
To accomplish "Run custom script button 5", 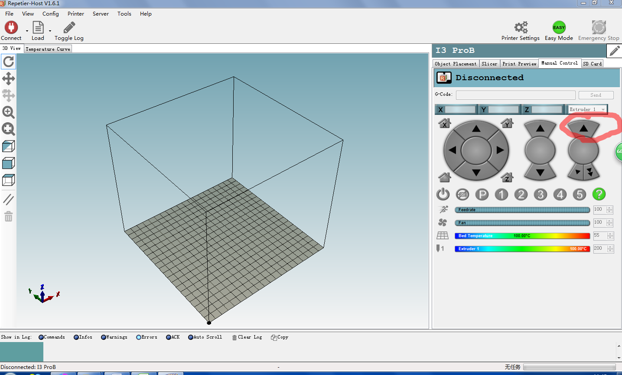I will [580, 194].
